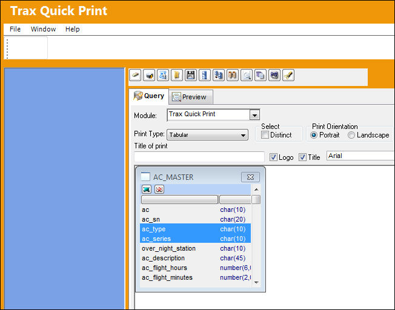The height and width of the screenshot is (310, 395).
Task: Click the Title of print input field
Action: [199, 157]
